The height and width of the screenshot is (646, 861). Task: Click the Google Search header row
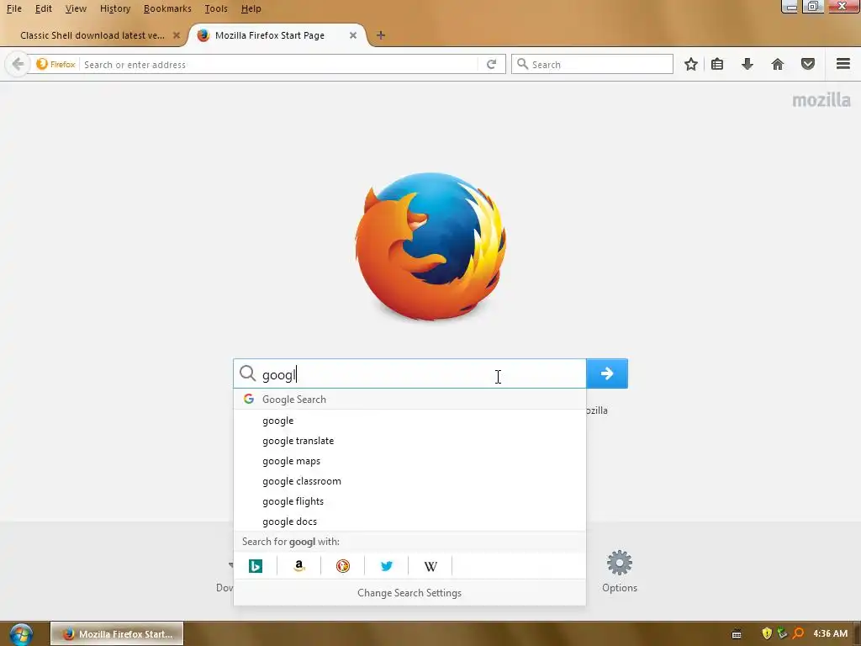pos(409,400)
